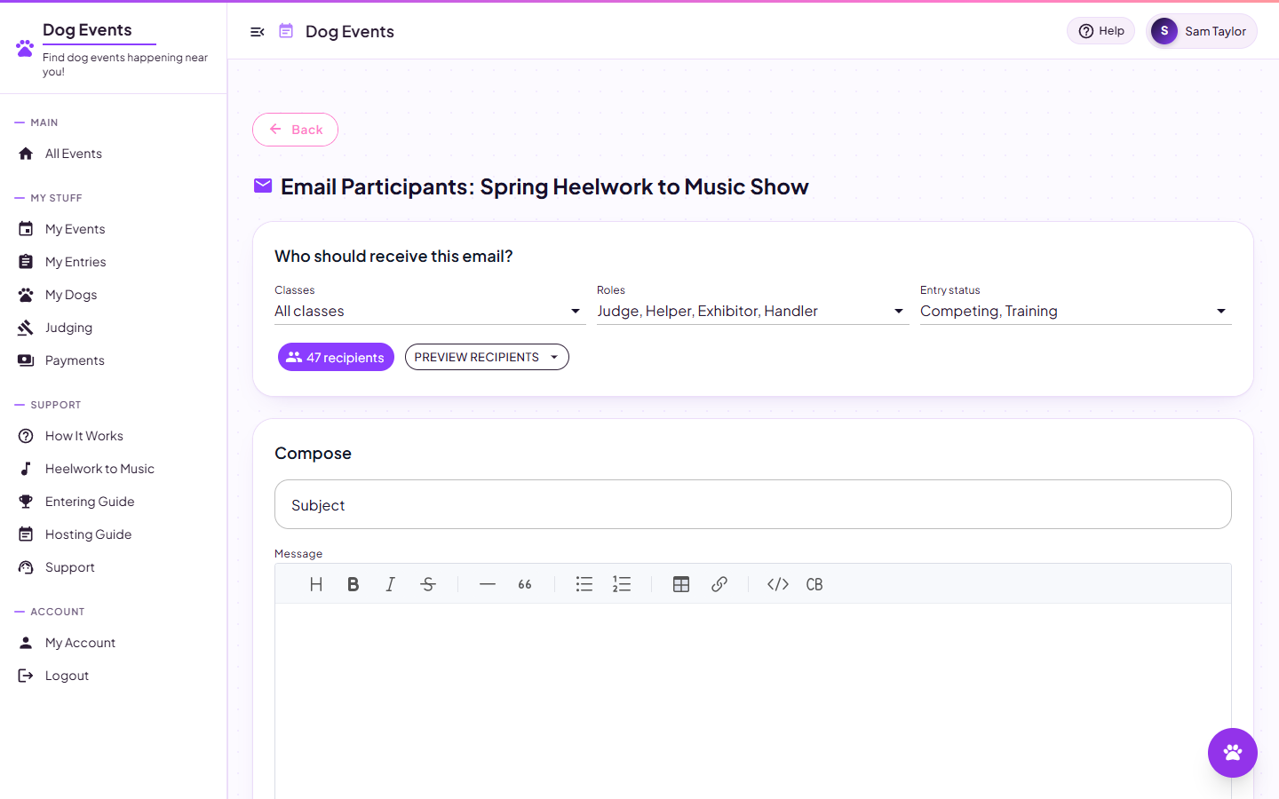This screenshot has width=1279, height=799.
Task: Insert a horizontal rule
Action: (x=488, y=584)
